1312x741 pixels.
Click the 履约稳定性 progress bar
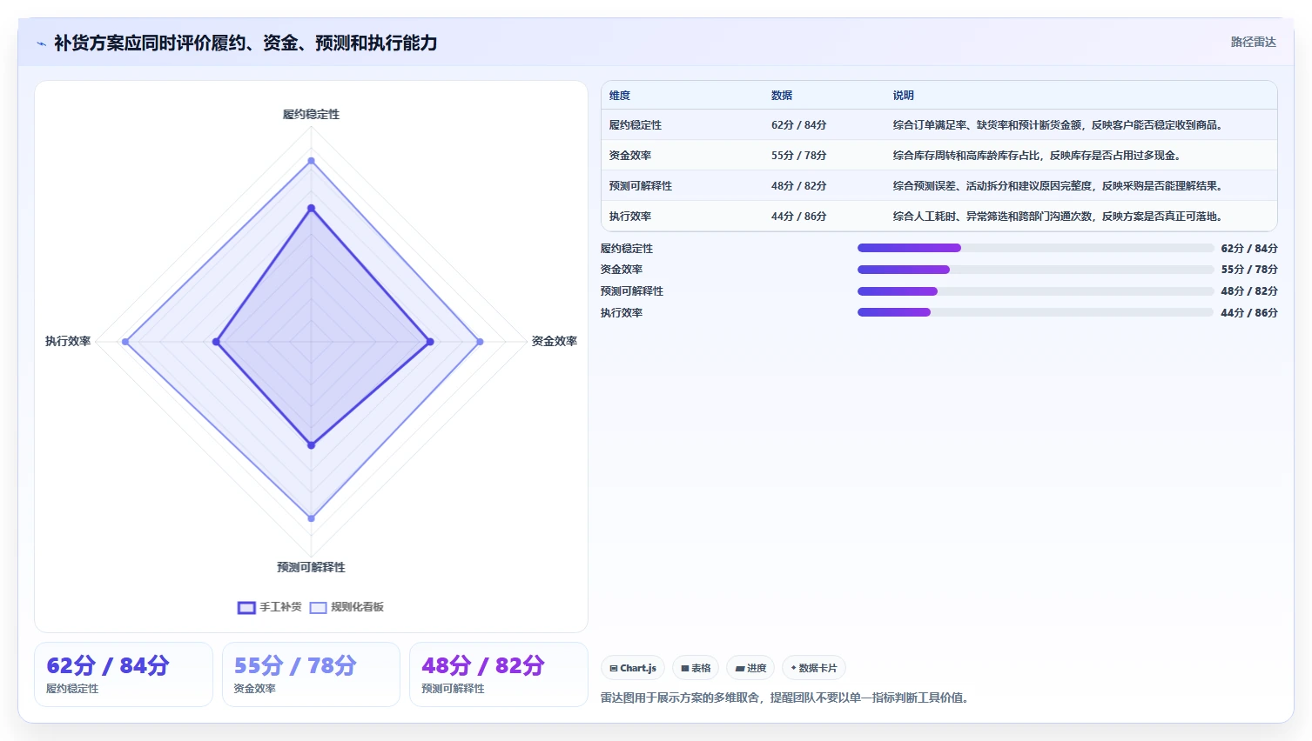pos(1035,248)
